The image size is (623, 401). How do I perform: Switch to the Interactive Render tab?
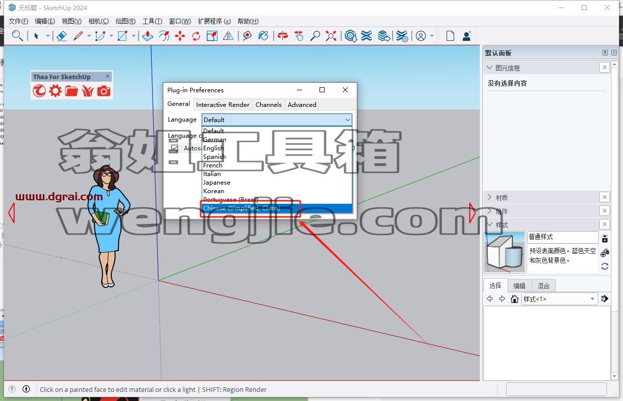click(223, 104)
